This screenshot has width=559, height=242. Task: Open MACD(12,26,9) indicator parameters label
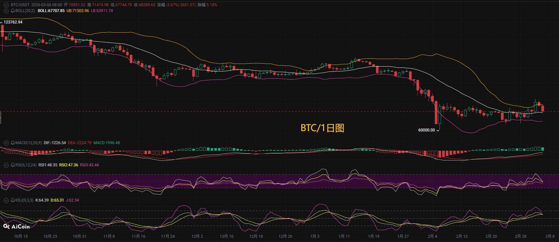[x=28, y=143]
